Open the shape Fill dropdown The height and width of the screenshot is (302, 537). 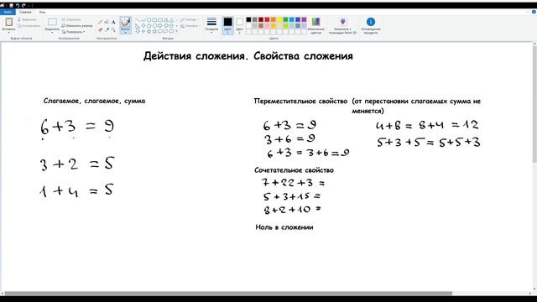(190, 26)
